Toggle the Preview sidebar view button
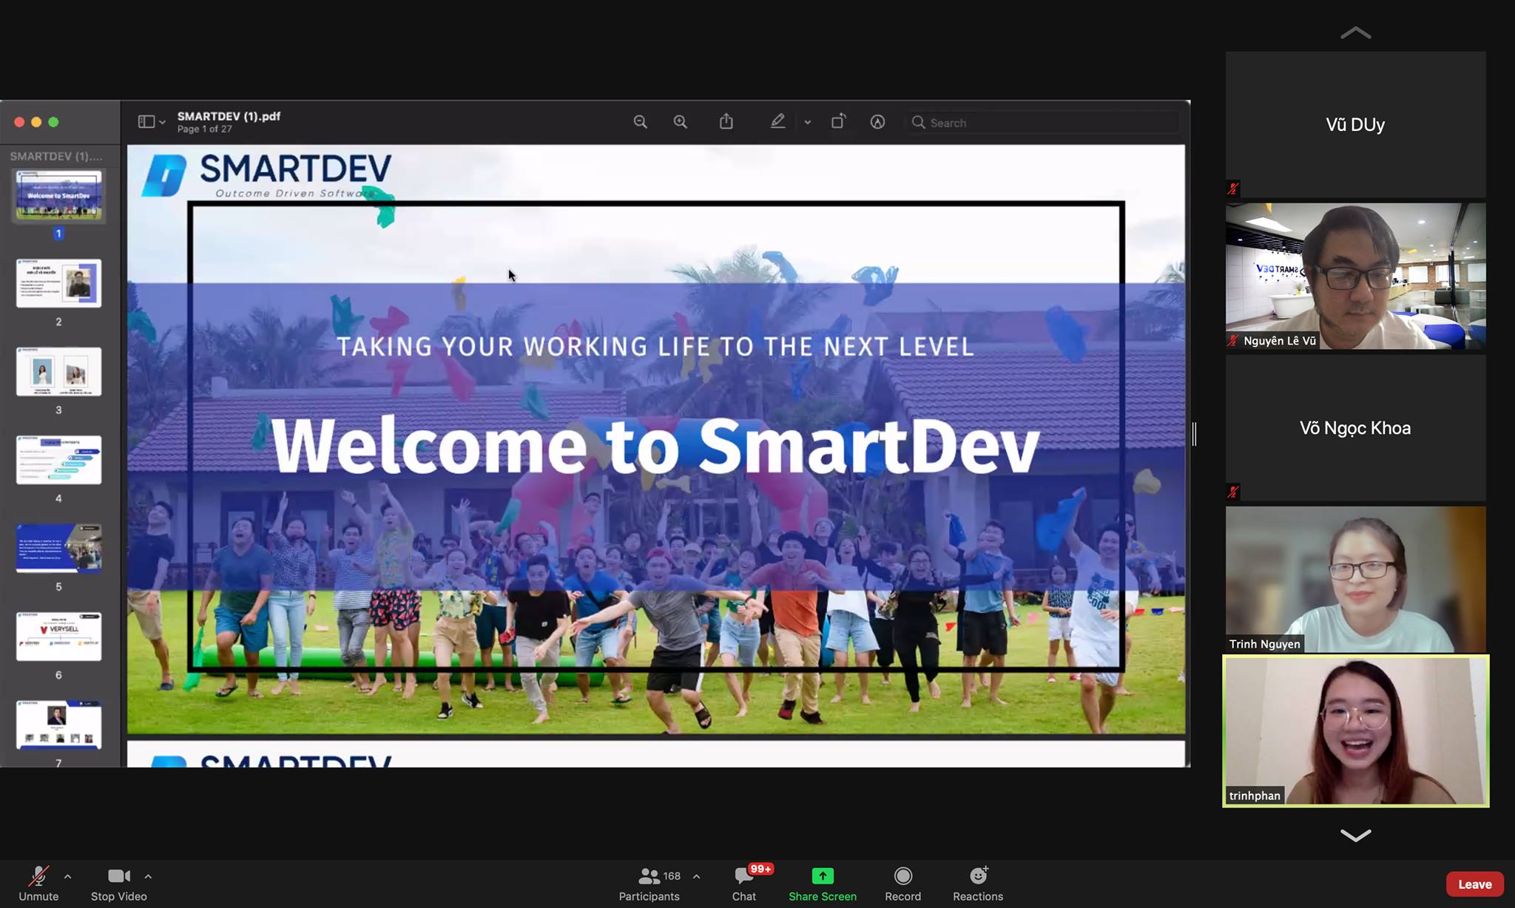Viewport: 1515px width, 908px height. (146, 122)
